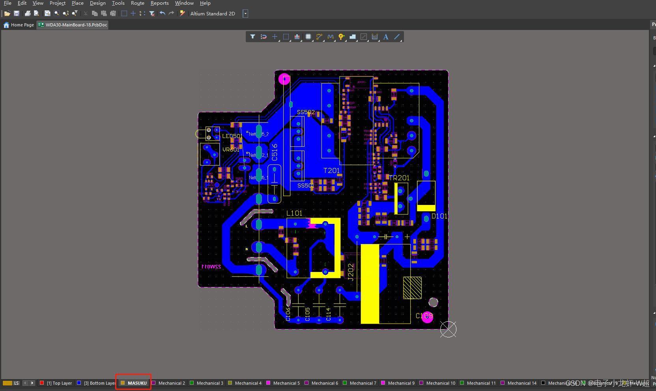Click the selection filter funnel icon
656x391 pixels.
click(x=252, y=37)
